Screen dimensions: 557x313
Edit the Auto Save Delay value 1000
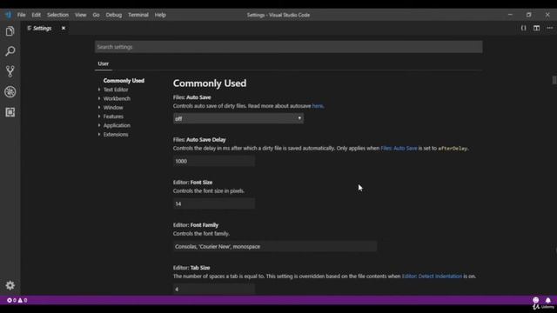[x=214, y=161]
